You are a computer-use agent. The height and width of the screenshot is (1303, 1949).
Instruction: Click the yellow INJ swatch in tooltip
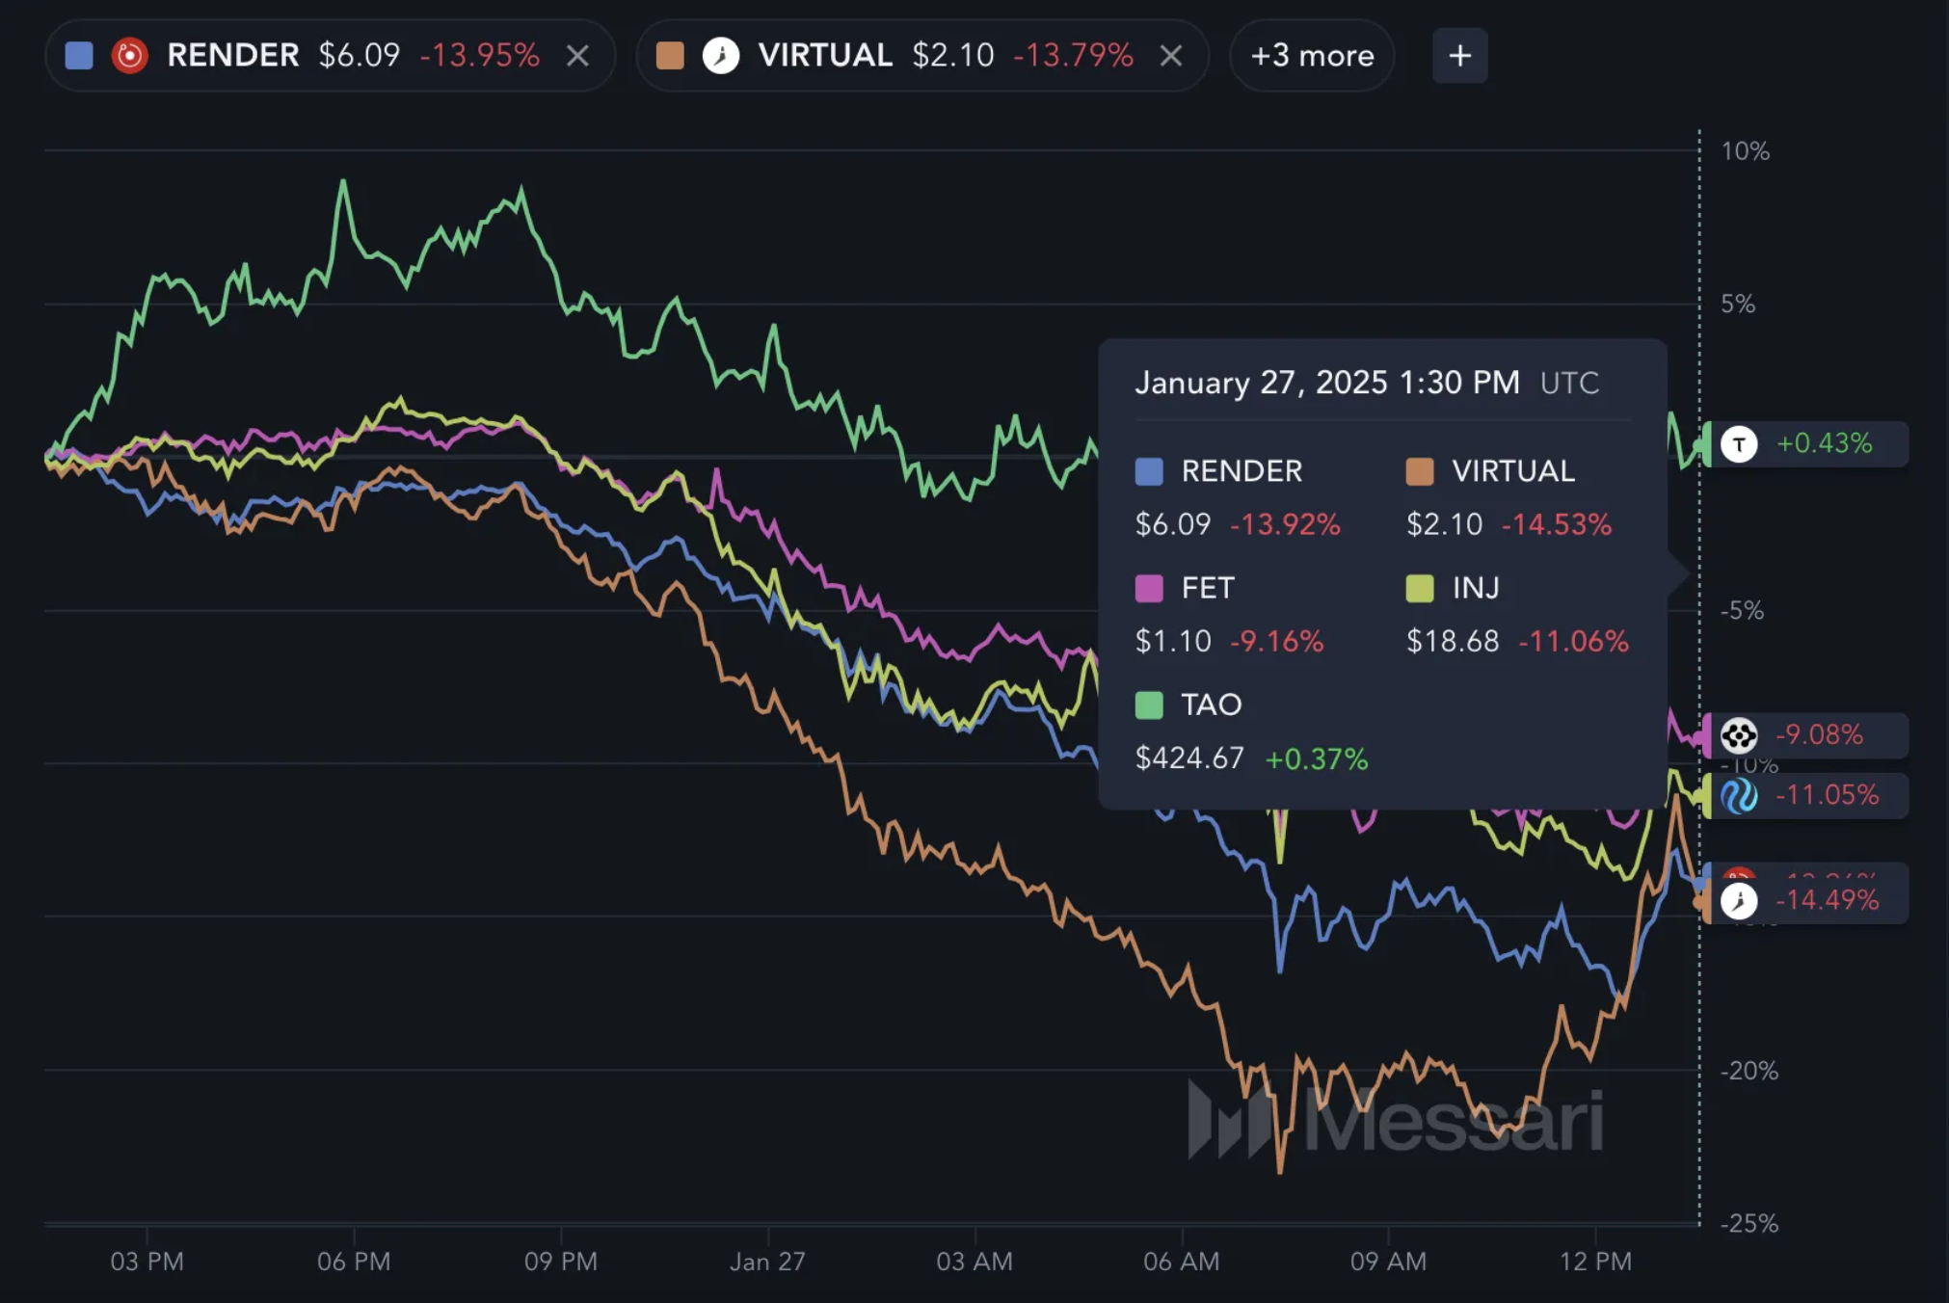(1420, 588)
